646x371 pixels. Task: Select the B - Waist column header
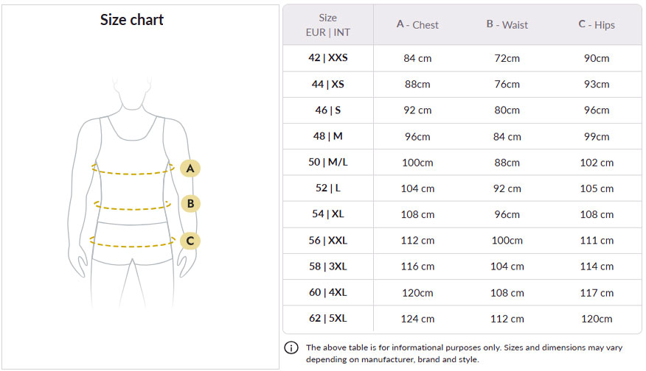[507, 25]
